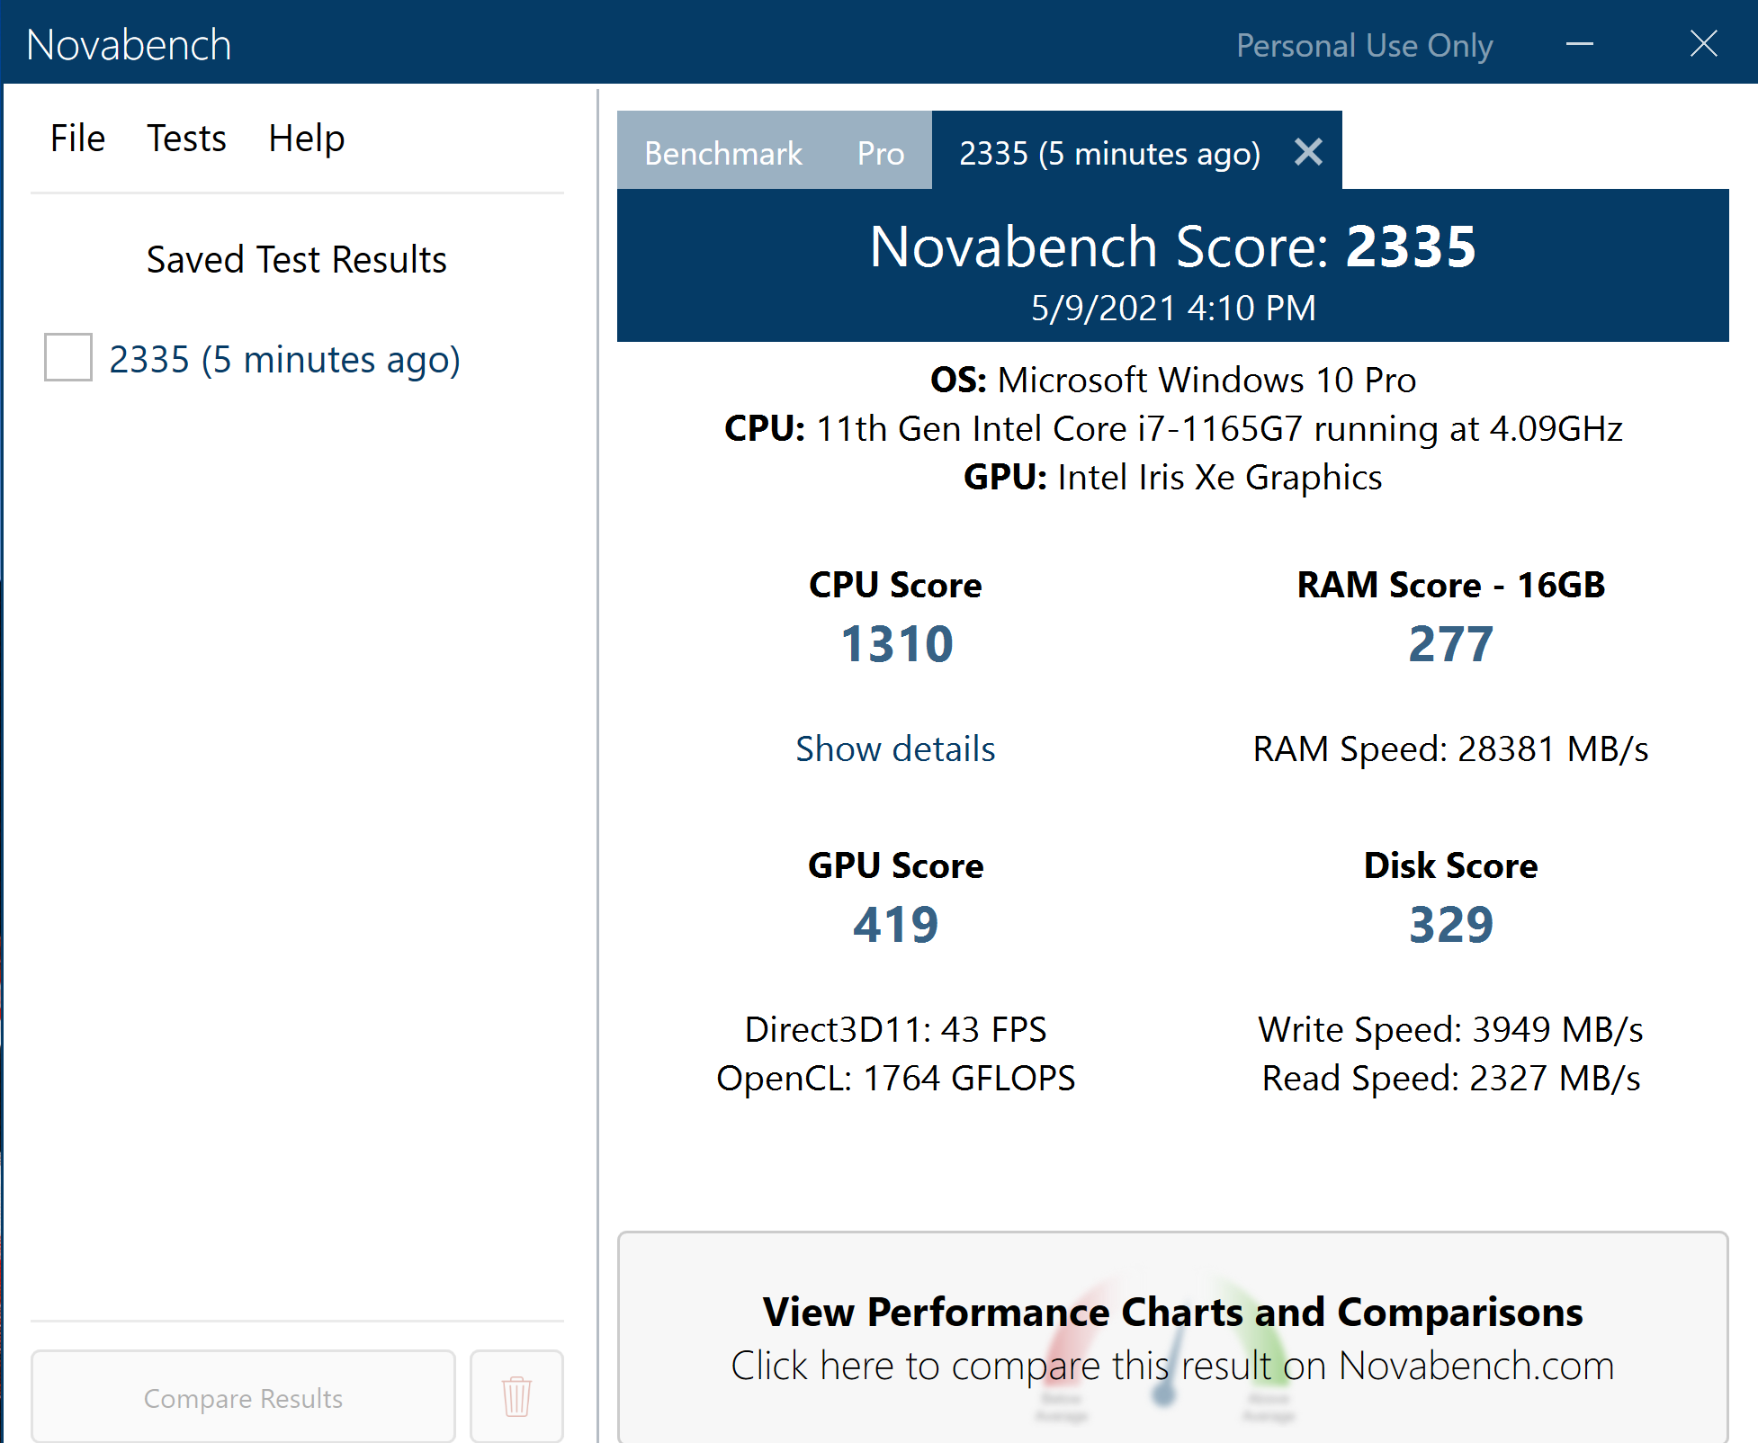
Task: Click the 5/9/2021 4:10 PM date text
Action: [1172, 308]
